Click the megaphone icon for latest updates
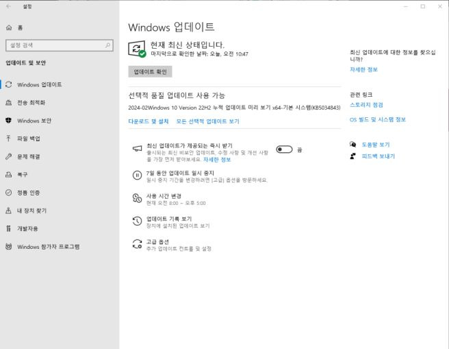This screenshot has height=349, width=449. coord(137,149)
